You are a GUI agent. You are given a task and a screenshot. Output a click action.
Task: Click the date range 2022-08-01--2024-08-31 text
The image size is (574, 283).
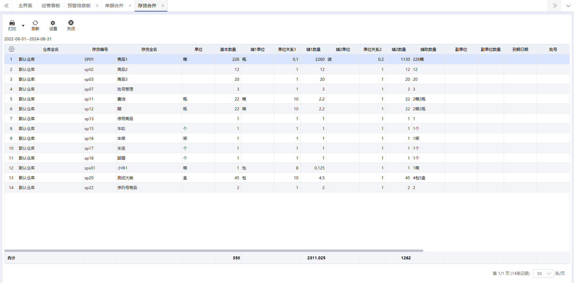(x=28, y=39)
